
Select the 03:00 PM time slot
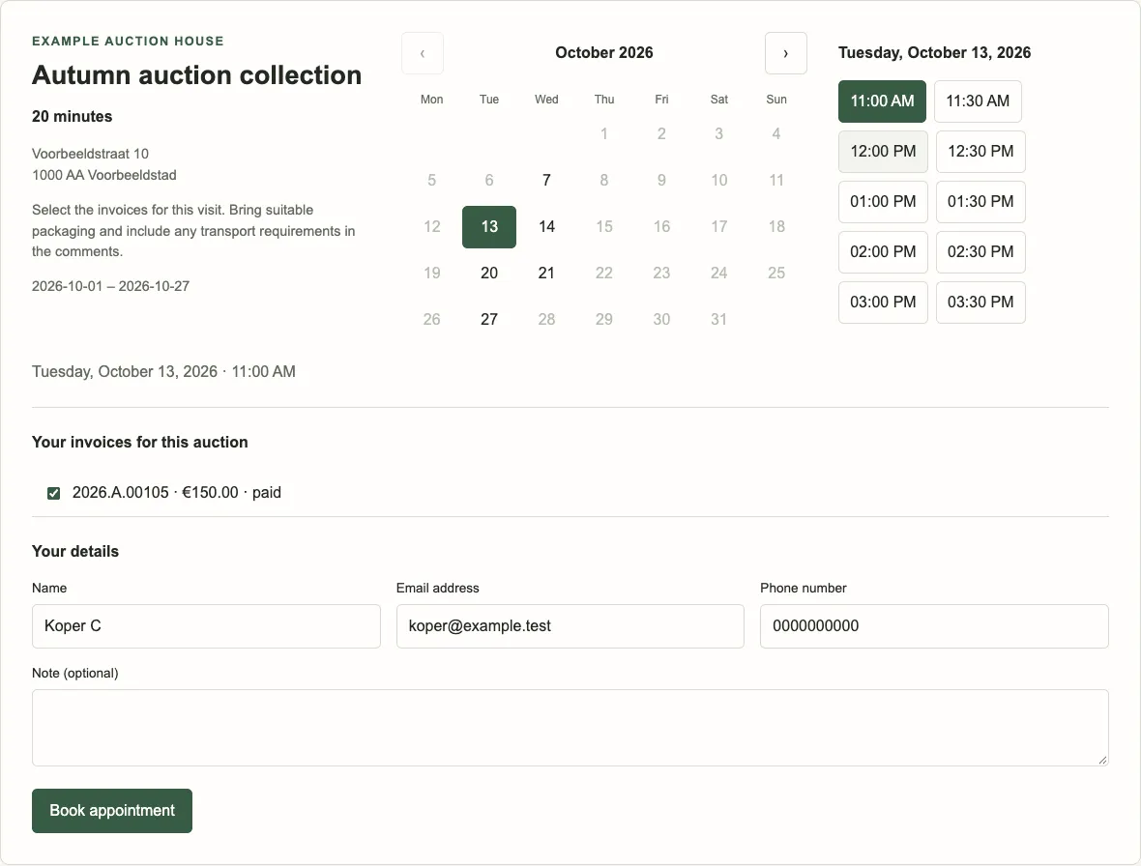point(883,302)
